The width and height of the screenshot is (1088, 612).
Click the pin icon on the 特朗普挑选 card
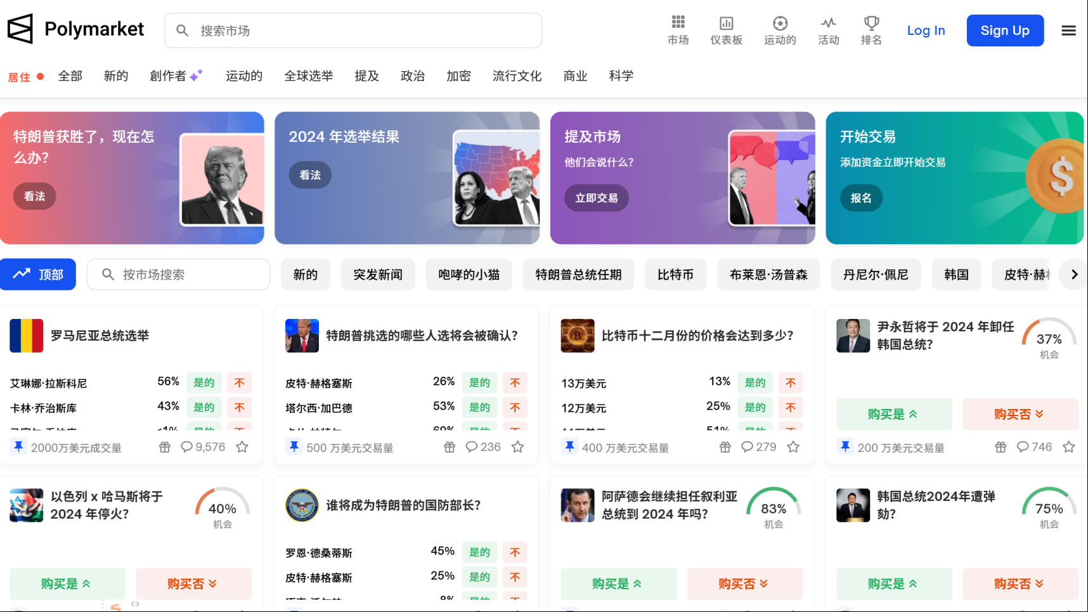click(294, 446)
